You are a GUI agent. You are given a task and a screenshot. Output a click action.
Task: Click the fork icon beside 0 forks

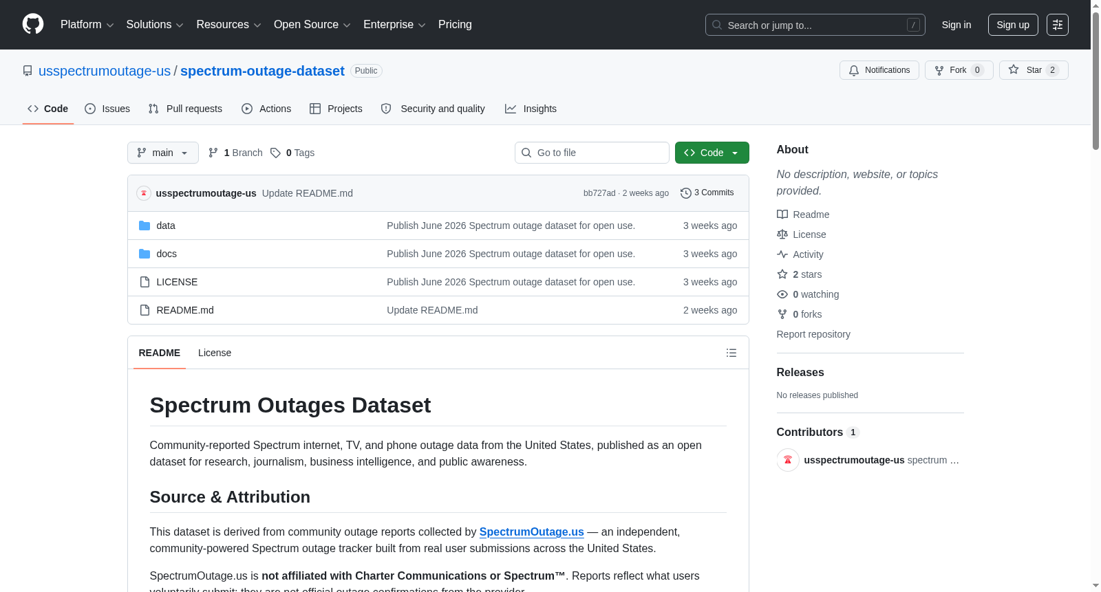[782, 314]
